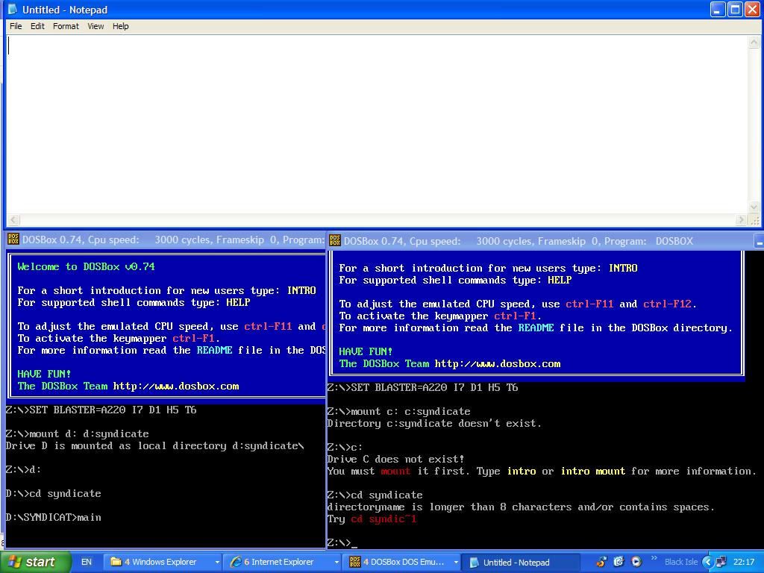The image size is (764, 573).
Task: Click 'Directory c:syndicate doesn't exist.' line
Action: (434, 424)
